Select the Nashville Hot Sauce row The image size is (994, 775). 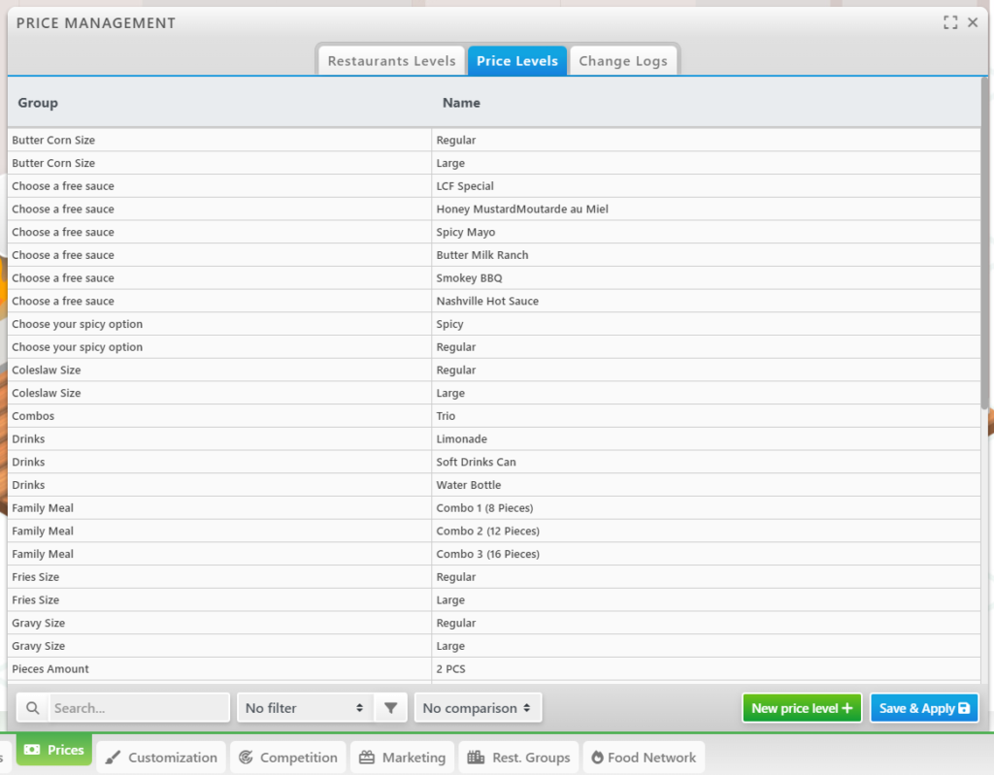click(487, 301)
